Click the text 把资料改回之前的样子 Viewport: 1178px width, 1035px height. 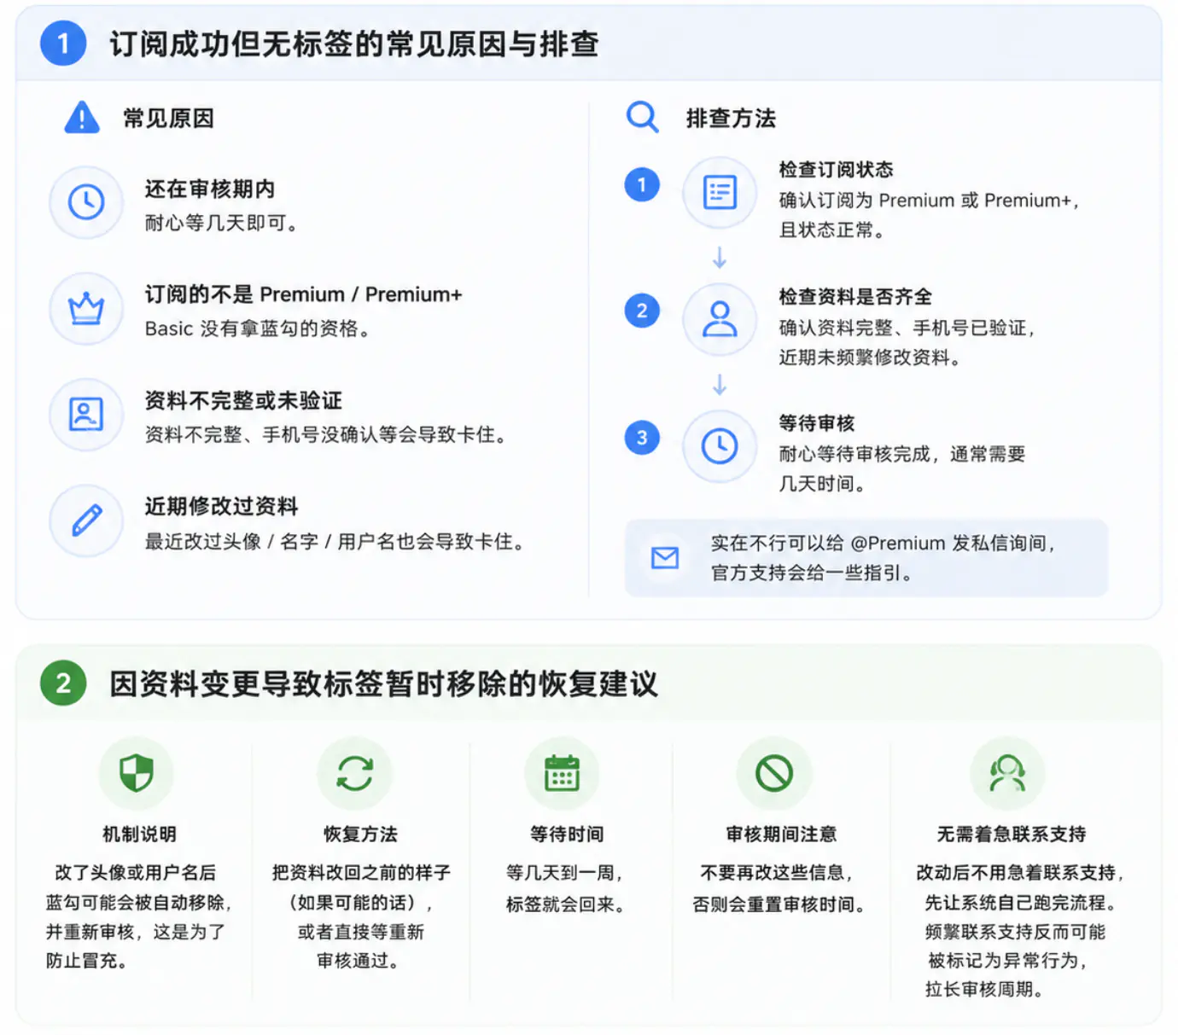(x=361, y=872)
